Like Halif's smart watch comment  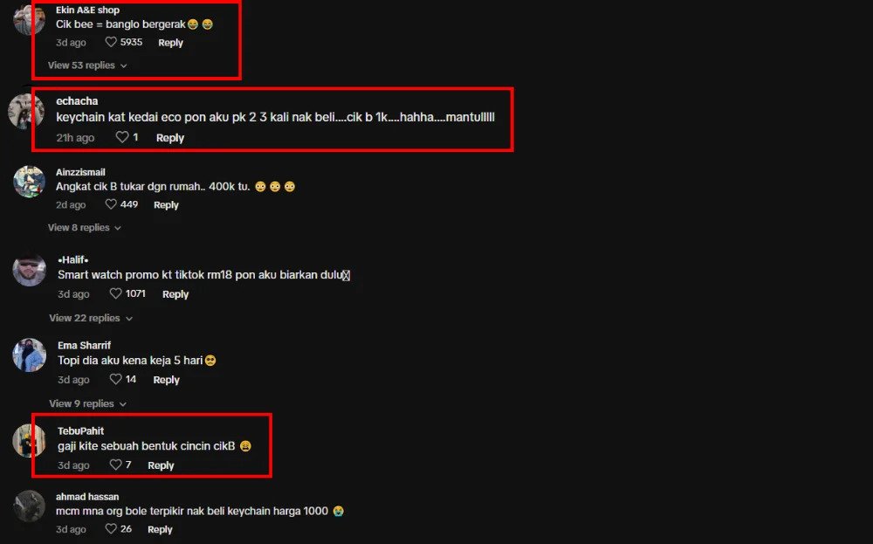pyautogui.click(x=115, y=293)
